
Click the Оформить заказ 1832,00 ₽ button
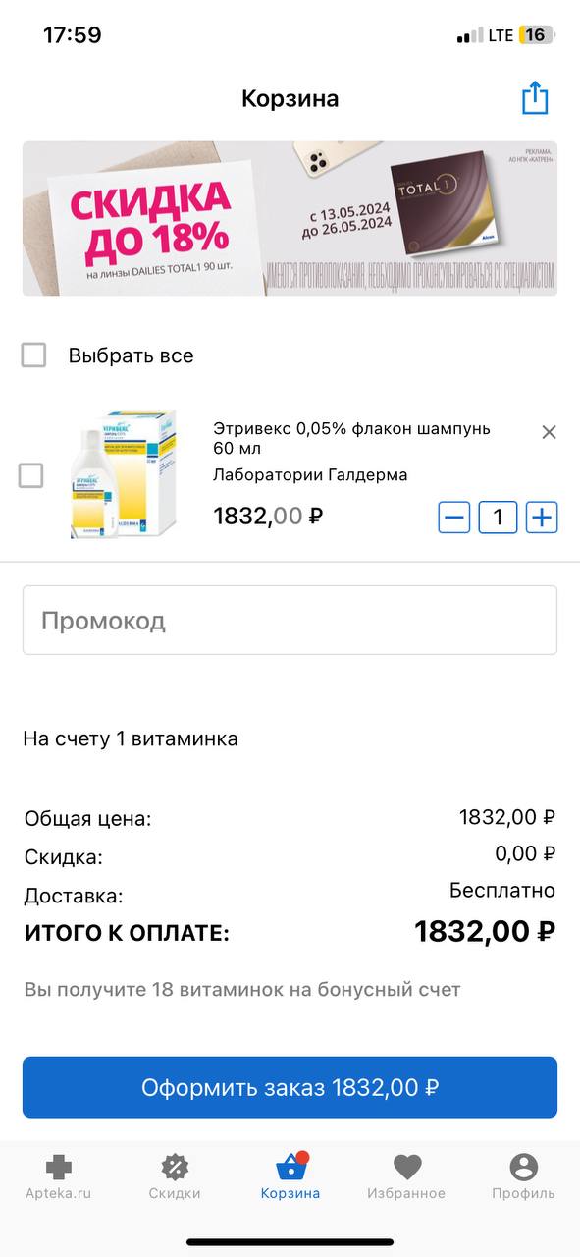[x=290, y=1087]
